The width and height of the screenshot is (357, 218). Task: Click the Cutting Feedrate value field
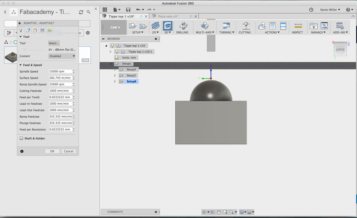pos(60,91)
